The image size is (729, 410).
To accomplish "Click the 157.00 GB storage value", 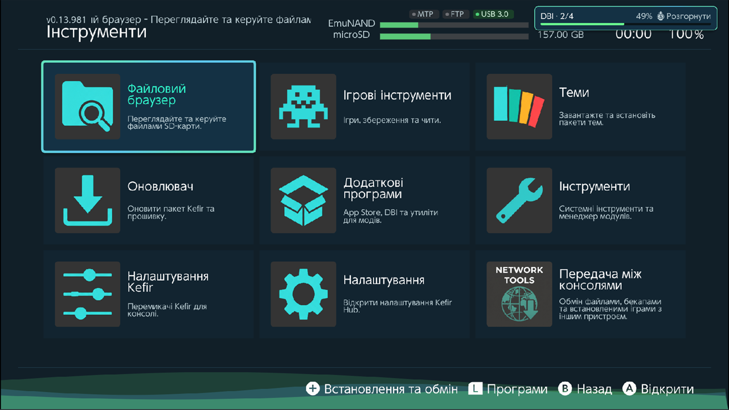I will pos(560,35).
